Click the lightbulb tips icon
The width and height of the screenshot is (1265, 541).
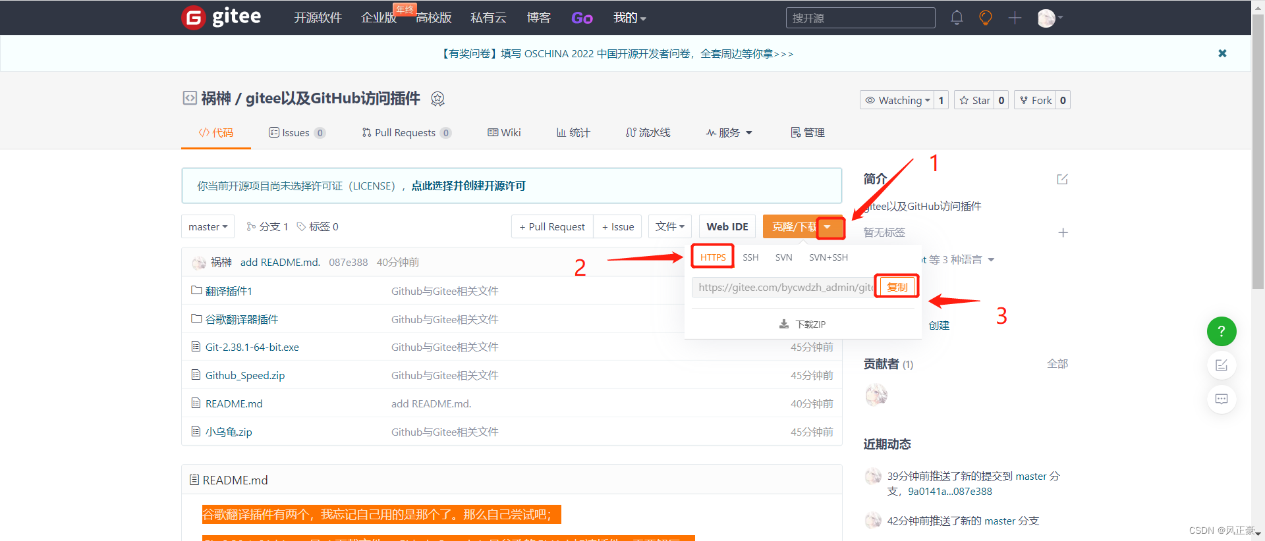[986, 18]
